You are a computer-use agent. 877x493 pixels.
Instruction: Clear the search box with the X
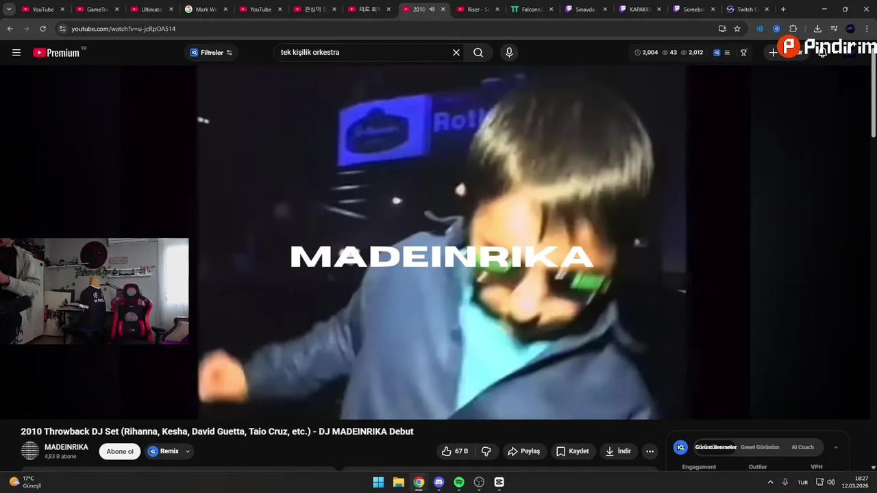pyautogui.click(x=456, y=53)
